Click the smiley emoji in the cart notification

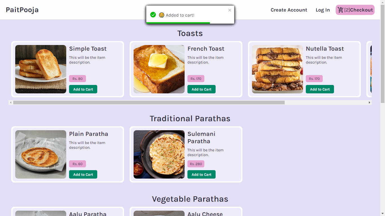161,15
